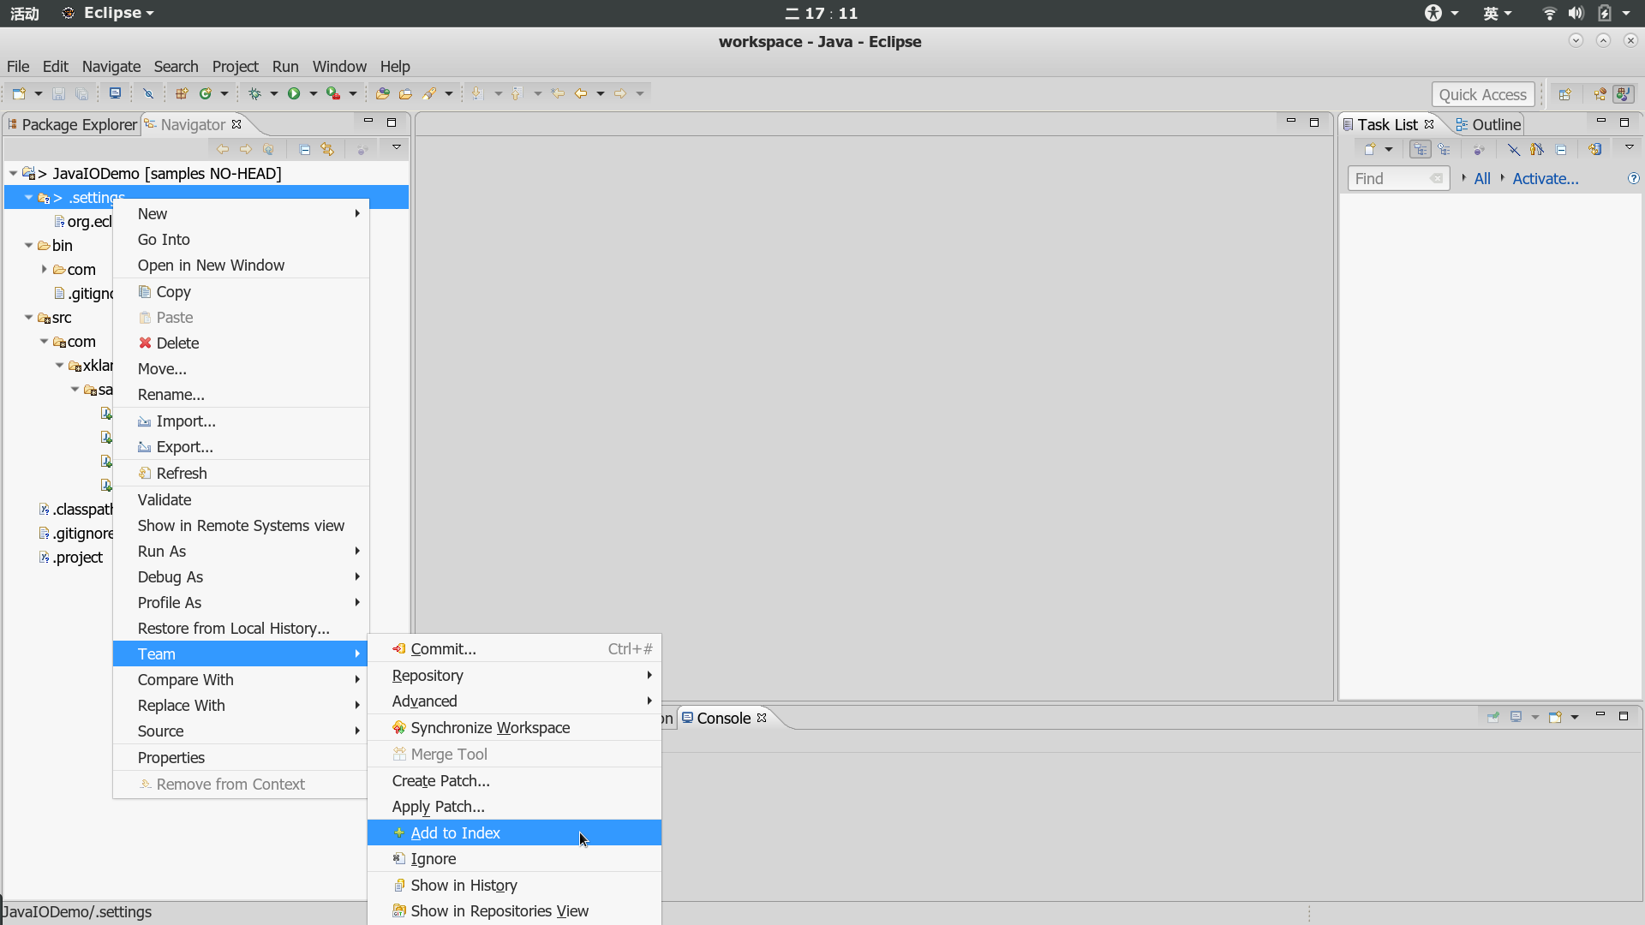Click the Open Perspective icon
Viewport: 1645px width, 925px height.
point(1565,94)
